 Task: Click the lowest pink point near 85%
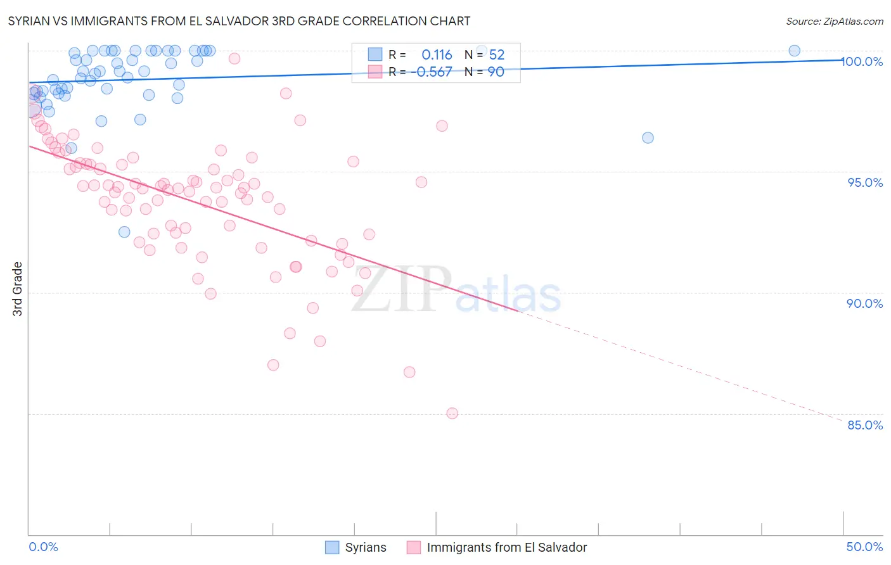tap(452, 413)
